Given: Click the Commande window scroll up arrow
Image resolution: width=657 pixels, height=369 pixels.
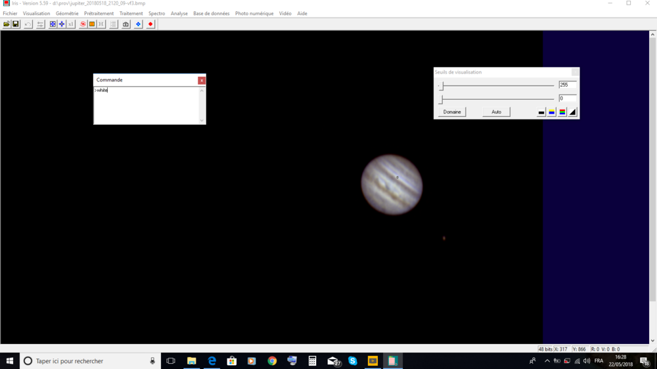Looking at the screenshot, I should point(202,91).
